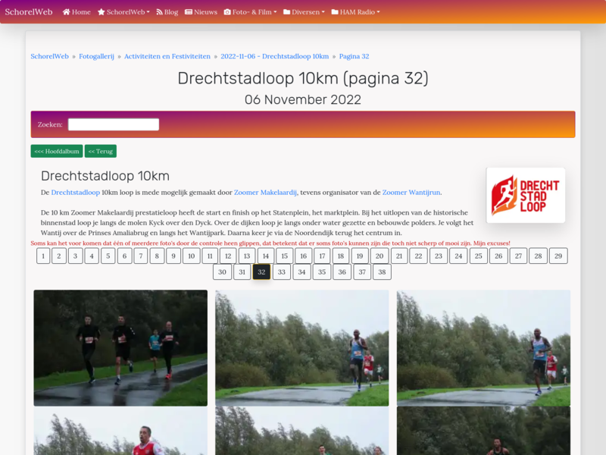Select the active page 32 button
The height and width of the screenshot is (455, 606).
(261, 271)
